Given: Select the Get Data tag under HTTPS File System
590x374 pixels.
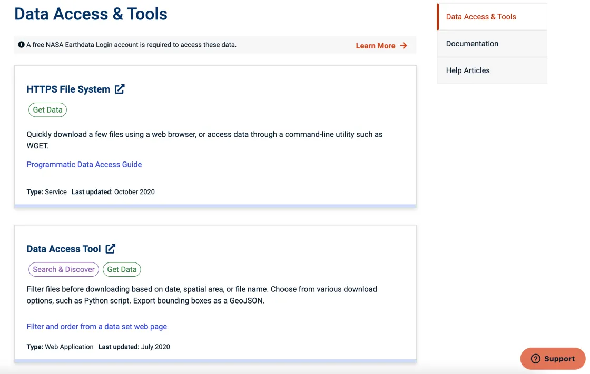Looking at the screenshot, I should pos(47,109).
